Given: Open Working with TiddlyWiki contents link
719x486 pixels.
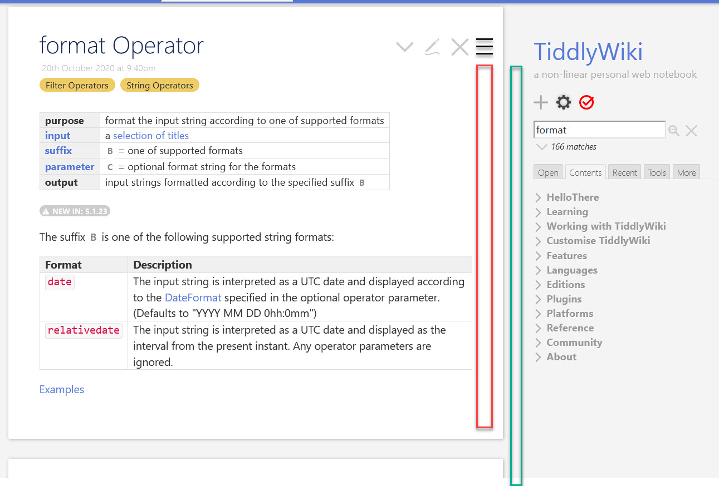Looking at the screenshot, I should (x=606, y=226).
